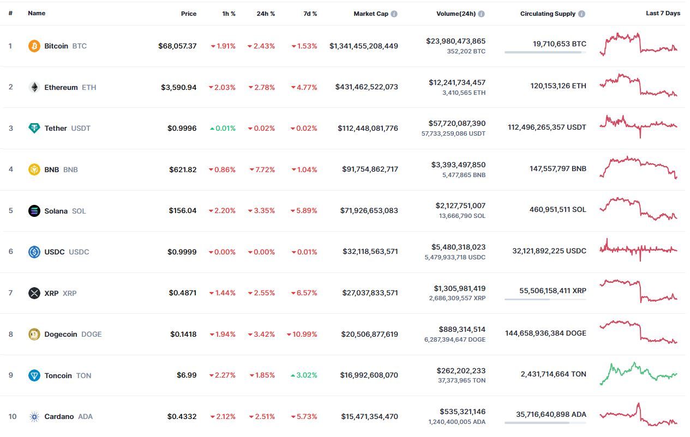The width and height of the screenshot is (690, 437).
Task: Click the BNB coin icon
Action: 34,169
